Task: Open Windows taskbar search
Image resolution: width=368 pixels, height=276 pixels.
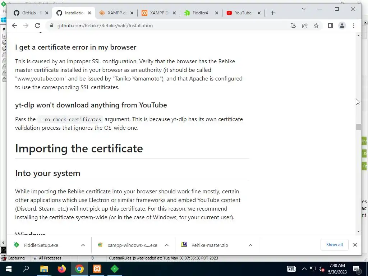Action: [26, 269]
